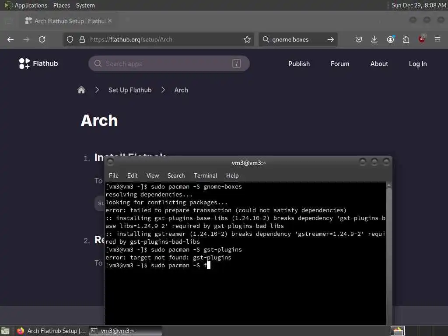Click the 'sudo pacman -S gnome-boxes' line
The image size is (448, 336).
(x=174, y=186)
